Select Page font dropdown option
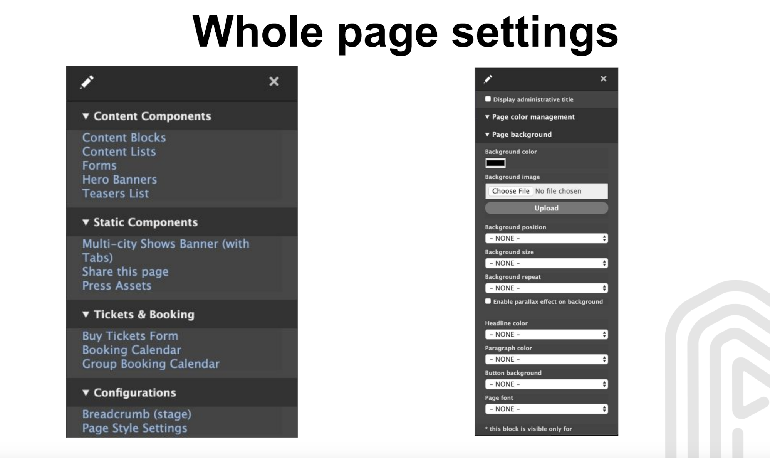The height and width of the screenshot is (458, 770). point(545,408)
